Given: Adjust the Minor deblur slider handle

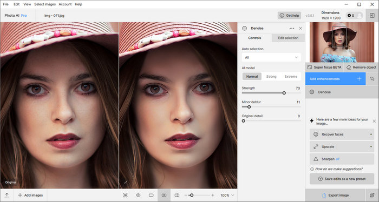Looking at the screenshot, I should coord(249,107).
